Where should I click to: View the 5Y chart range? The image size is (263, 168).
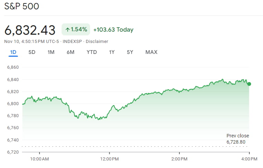pos(130,52)
